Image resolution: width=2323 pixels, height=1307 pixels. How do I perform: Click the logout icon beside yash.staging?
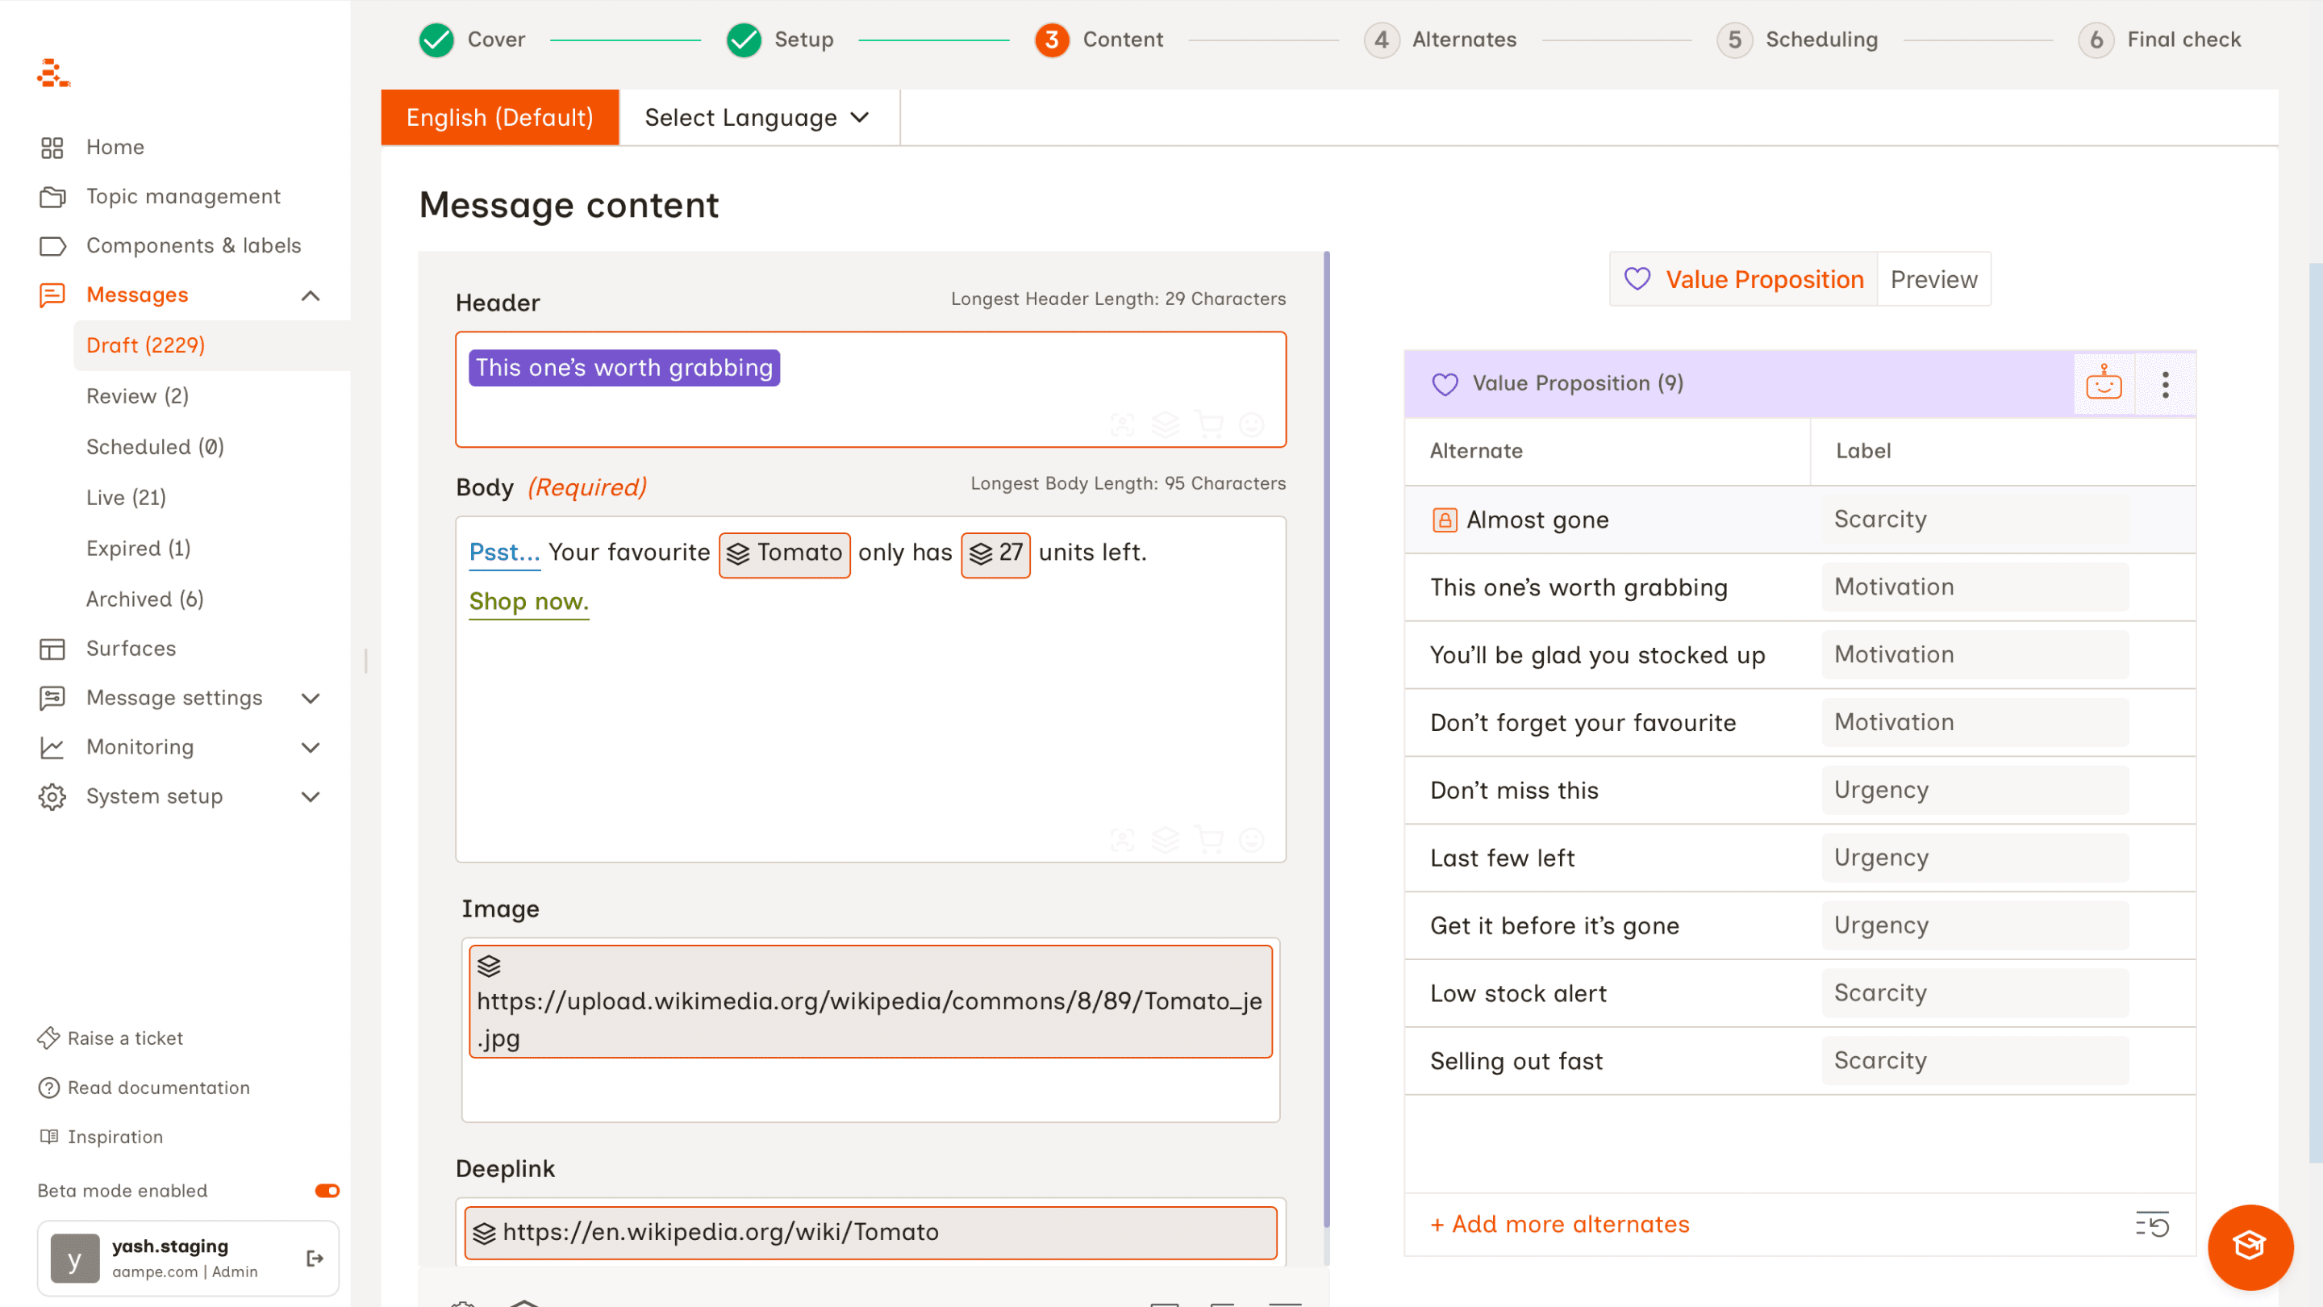pyautogui.click(x=315, y=1258)
